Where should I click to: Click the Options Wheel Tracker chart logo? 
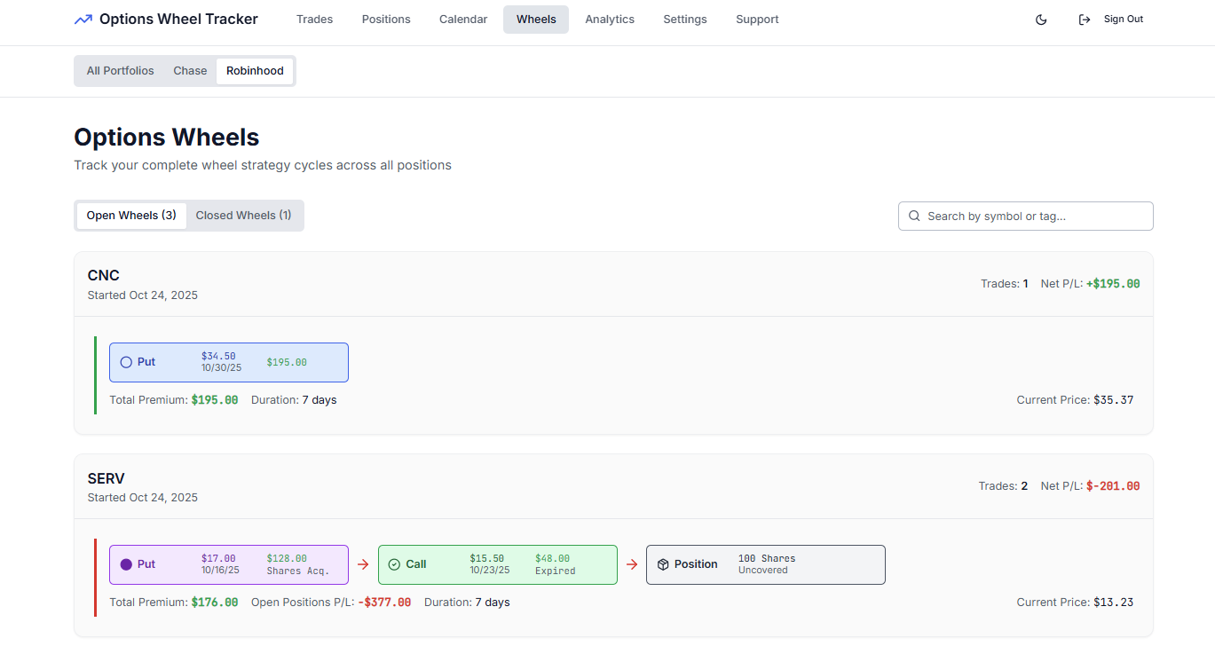(x=83, y=18)
